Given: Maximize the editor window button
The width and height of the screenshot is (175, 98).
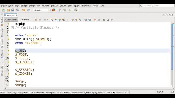Looking at the screenshot, I should [173, 15].
